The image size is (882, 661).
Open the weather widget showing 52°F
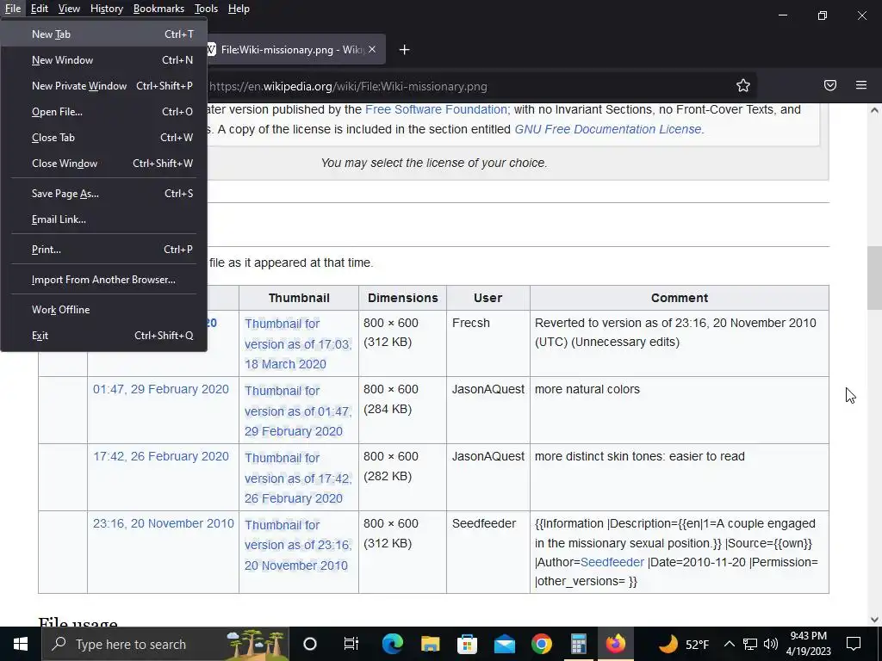point(683,644)
